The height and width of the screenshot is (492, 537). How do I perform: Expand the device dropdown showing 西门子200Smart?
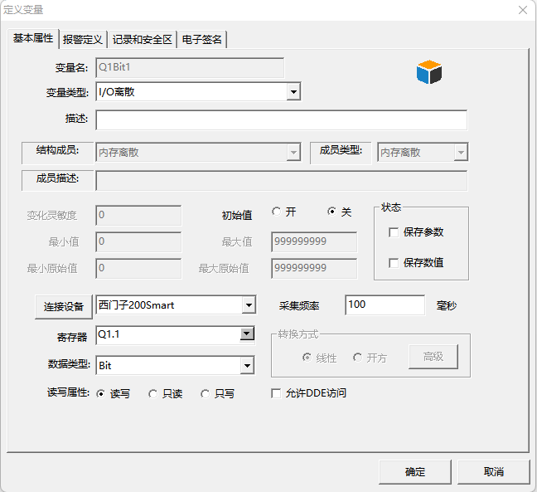tap(249, 304)
